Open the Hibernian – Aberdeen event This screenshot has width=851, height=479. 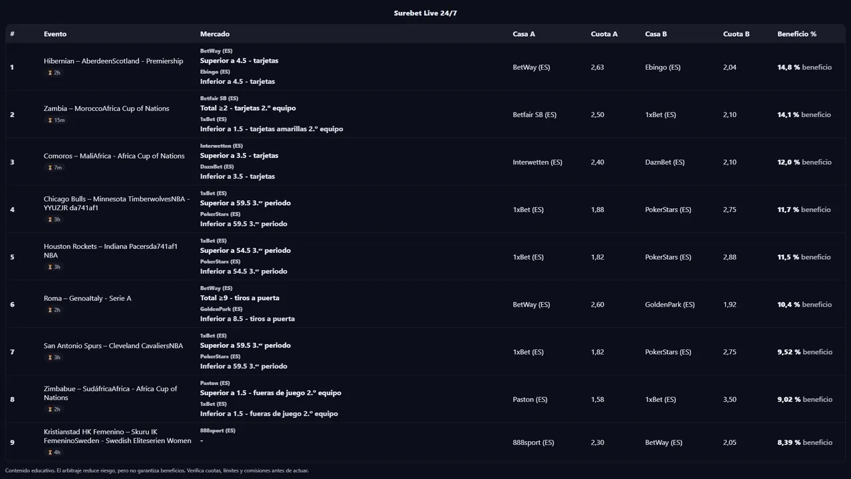[113, 61]
